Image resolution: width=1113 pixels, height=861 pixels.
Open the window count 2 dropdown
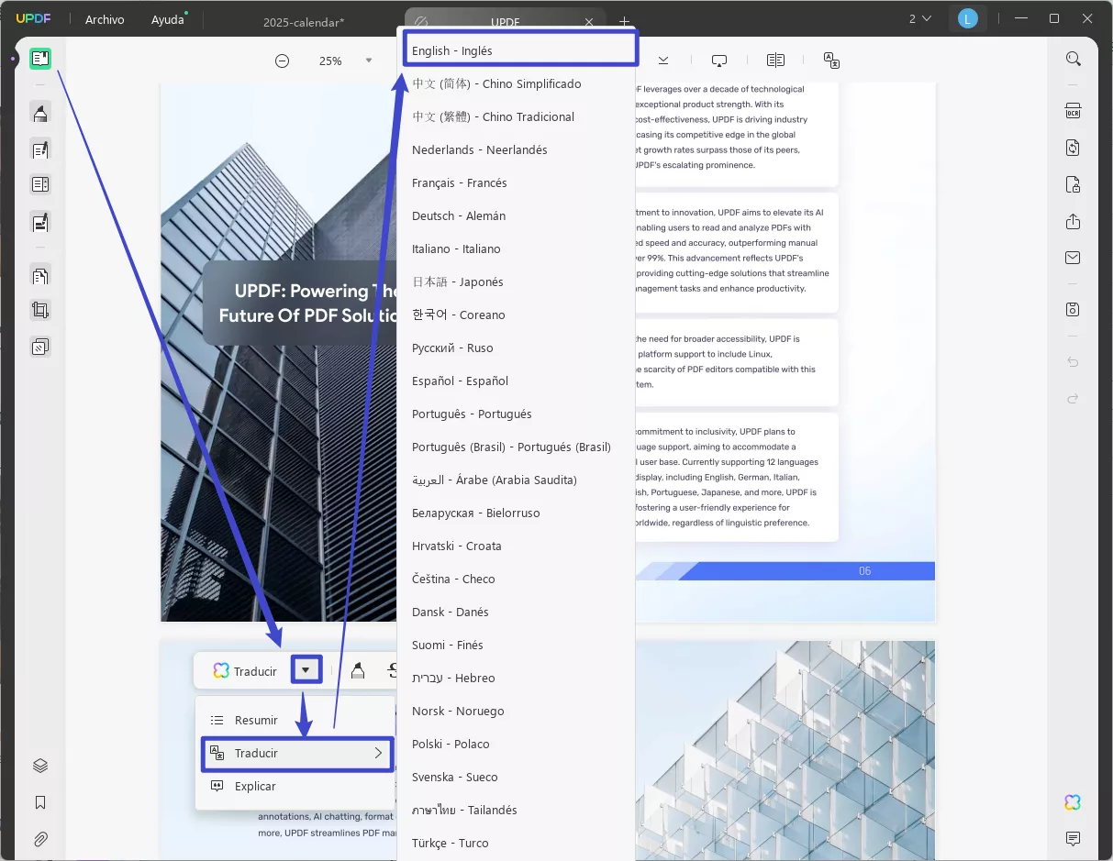[919, 18]
